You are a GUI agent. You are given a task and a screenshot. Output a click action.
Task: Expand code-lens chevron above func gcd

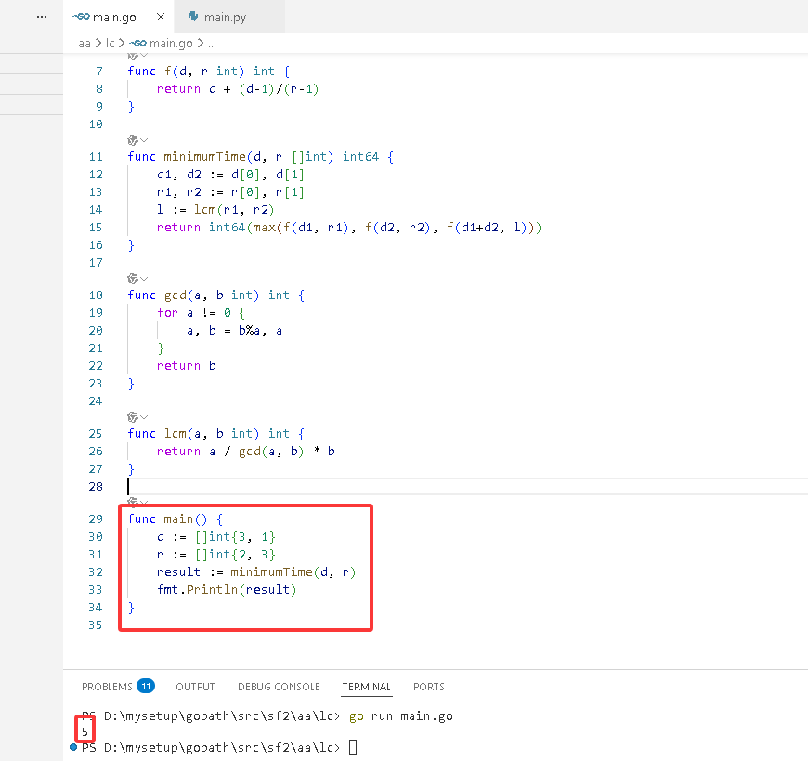tap(144, 279)
